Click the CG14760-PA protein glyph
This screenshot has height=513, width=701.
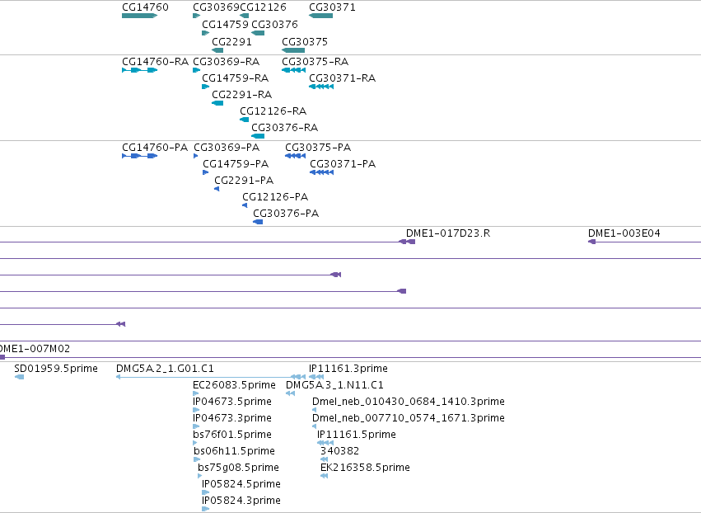[x=139, y=156]
